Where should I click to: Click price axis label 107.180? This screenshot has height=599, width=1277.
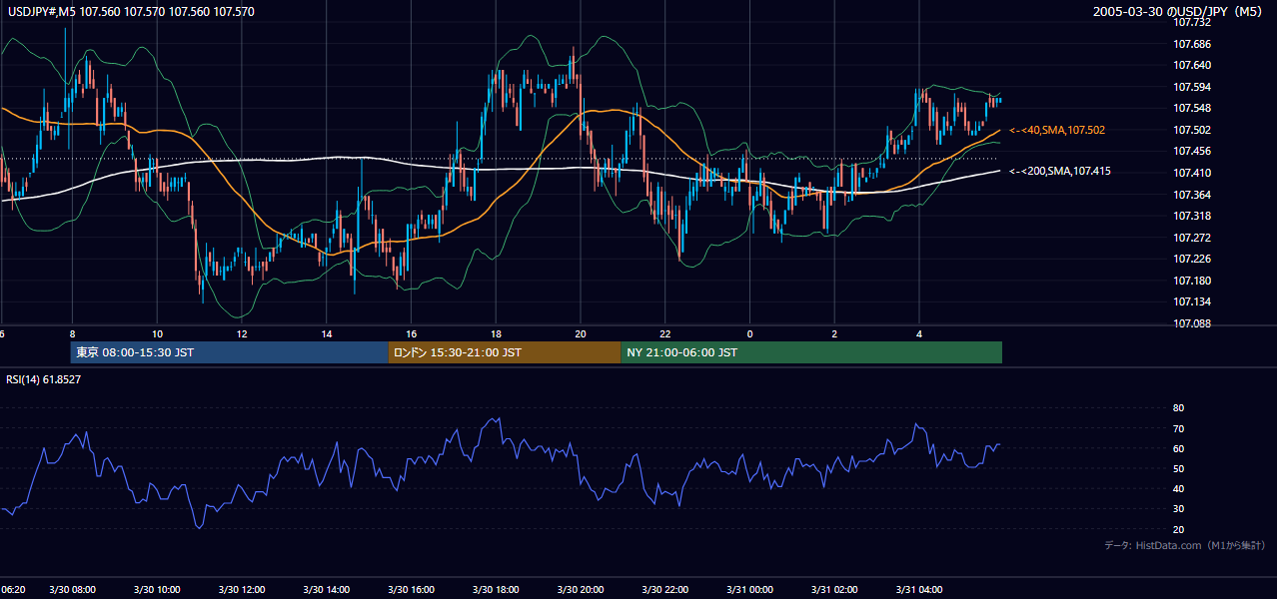click(1192, 281)
